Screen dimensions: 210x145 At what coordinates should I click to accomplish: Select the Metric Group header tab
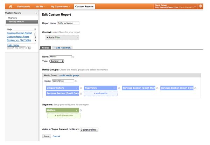tap(50, 75)
